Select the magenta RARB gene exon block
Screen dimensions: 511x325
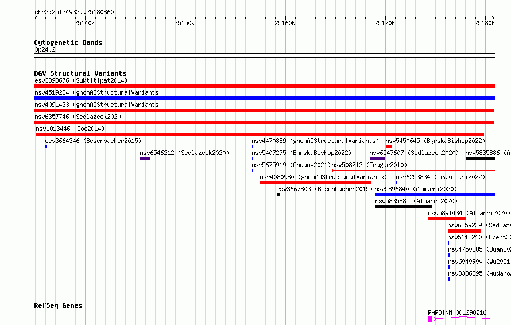pos(430,319)
